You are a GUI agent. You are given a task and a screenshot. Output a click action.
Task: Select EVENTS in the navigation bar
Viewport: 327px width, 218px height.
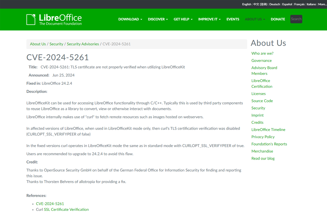(x=233, y=19)
